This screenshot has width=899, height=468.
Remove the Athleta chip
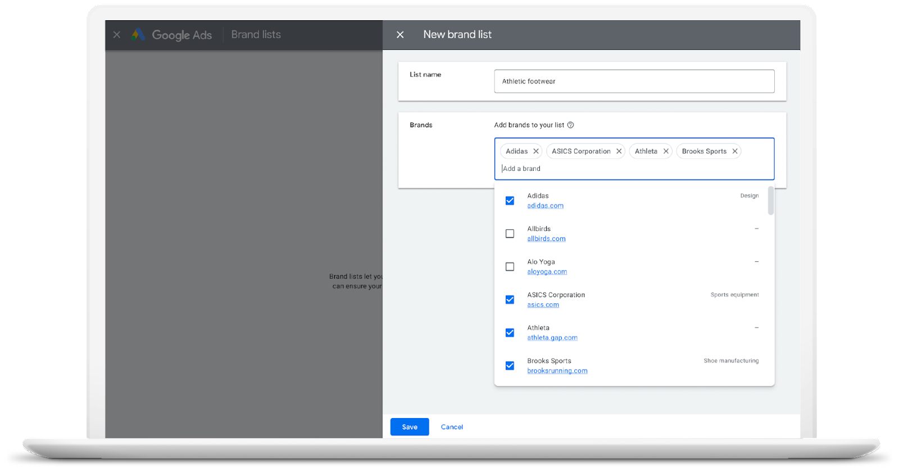click(x=666, y=151)
